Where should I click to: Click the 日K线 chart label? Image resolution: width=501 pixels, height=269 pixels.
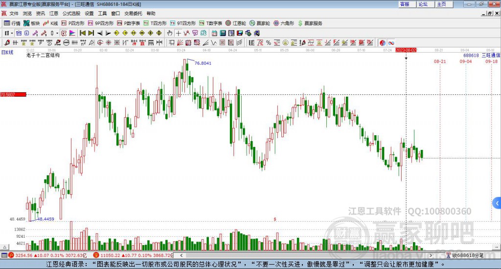[x=7, y=52]
